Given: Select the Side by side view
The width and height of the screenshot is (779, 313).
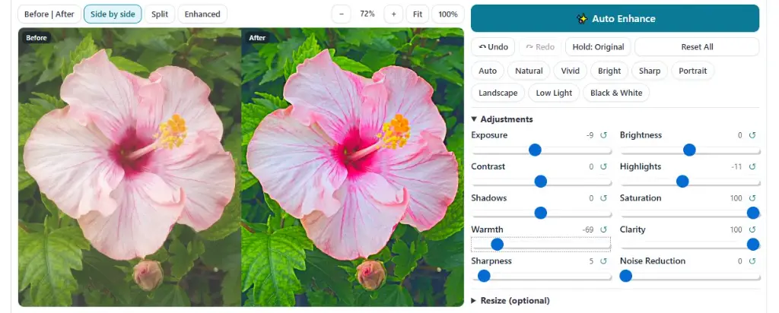Looking at the screenshot, I should 113,14.
